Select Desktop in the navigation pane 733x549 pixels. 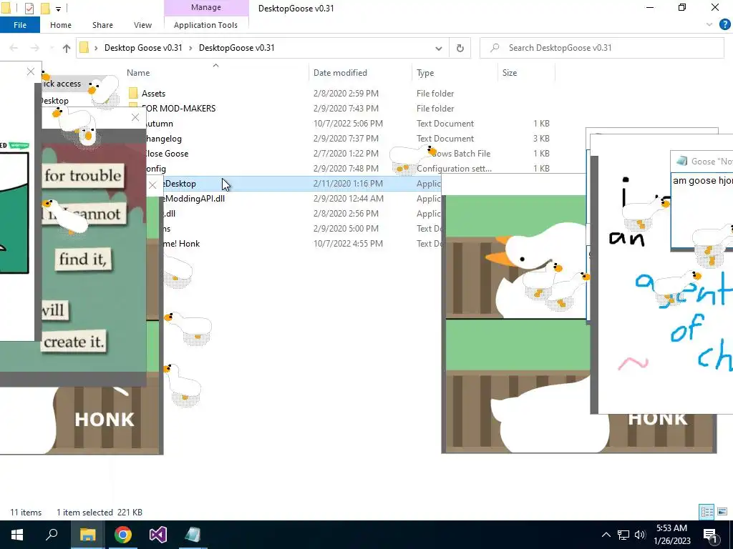[54, 101]
